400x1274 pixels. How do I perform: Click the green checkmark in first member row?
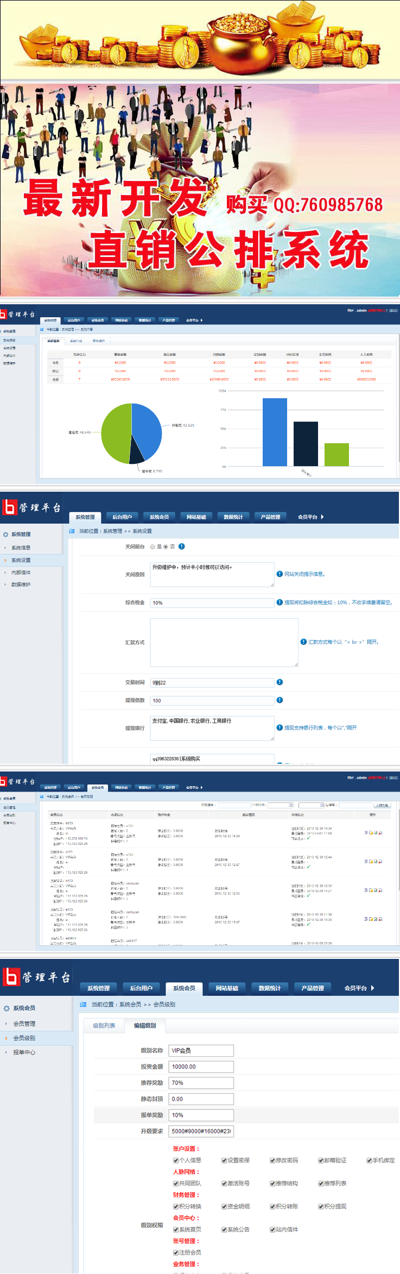(308, 838)
